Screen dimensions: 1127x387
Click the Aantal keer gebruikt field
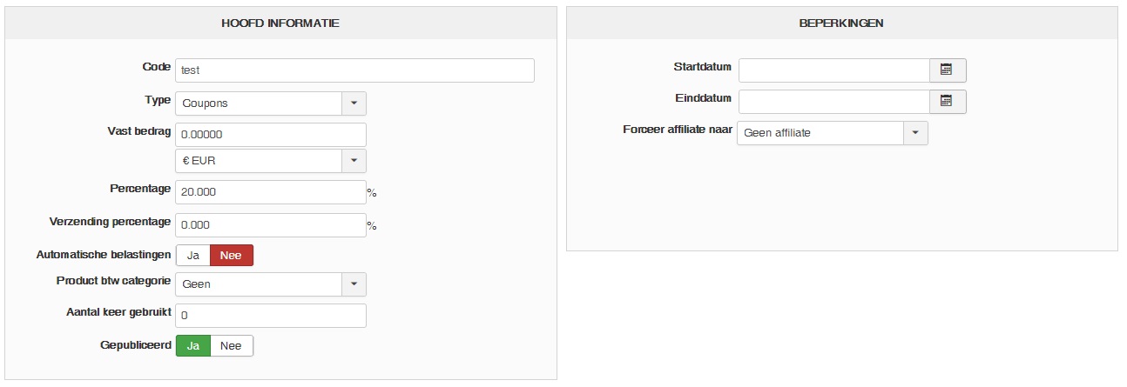[x=270, y=316]
